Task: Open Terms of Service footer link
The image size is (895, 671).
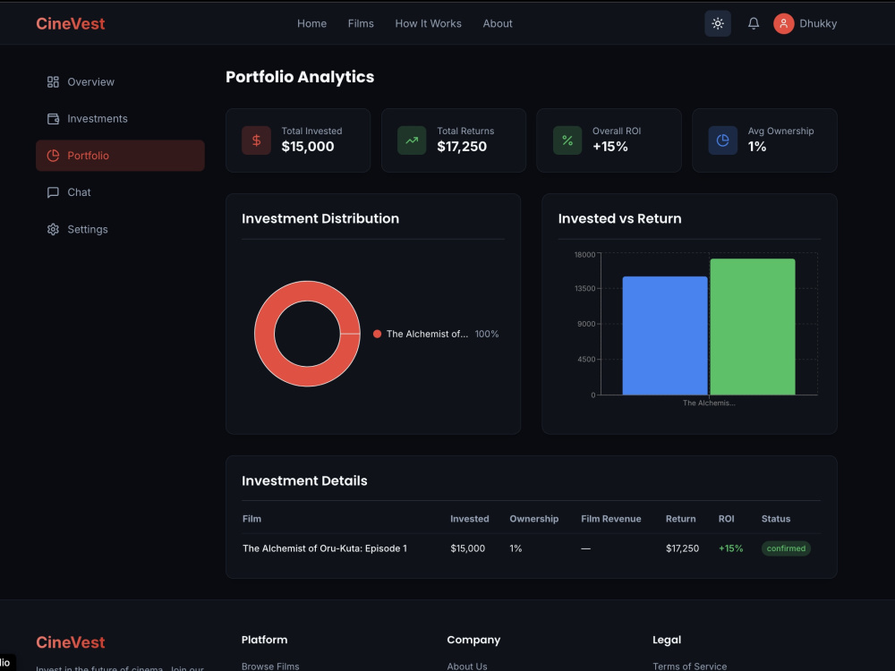Action: coord(689,666)
